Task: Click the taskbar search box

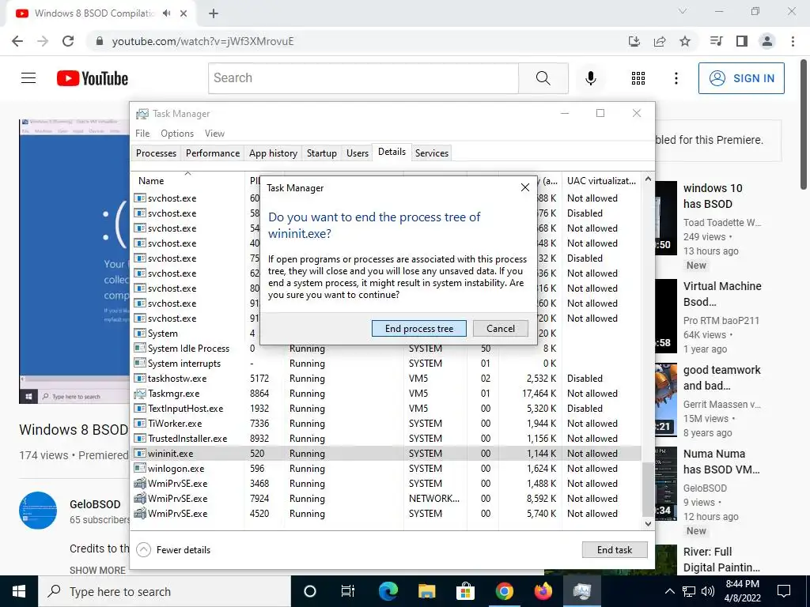Action: pyautogui.click(x=165, y=591)
